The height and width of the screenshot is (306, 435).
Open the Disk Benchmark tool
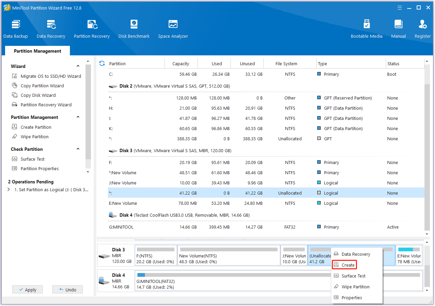point(134,29)
